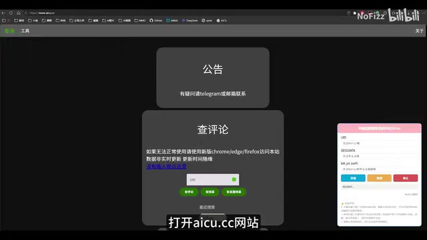Open the globe-icon bookmark next to DeepSeek
This screenshot has height=240, width=427.
(x=207, y=21)
